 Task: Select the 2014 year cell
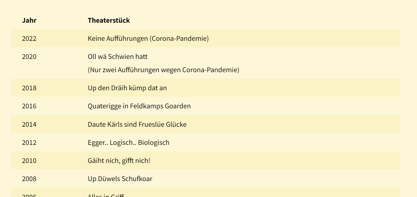[29, 124]
